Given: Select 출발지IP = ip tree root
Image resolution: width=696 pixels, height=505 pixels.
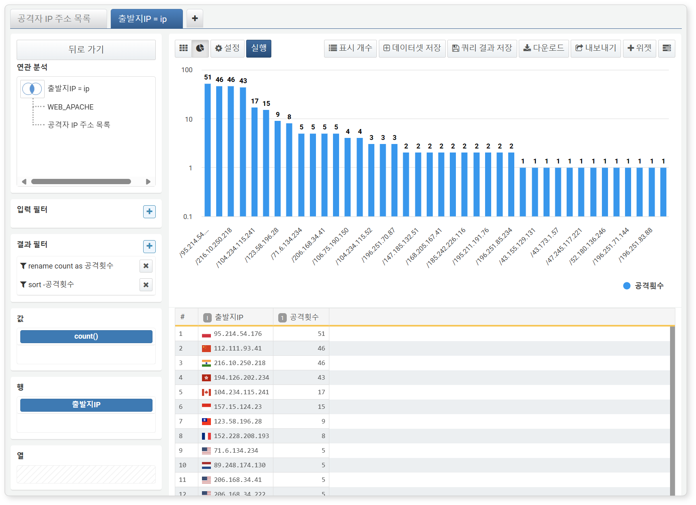Looking at the screenshot, I should click(x=69, y=88).
